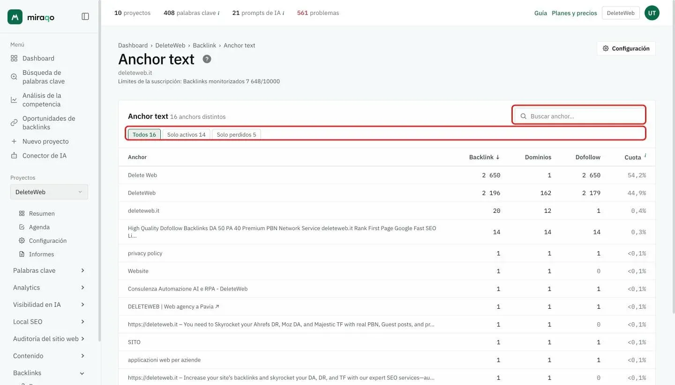Open Conector de IA

point(45,155)
